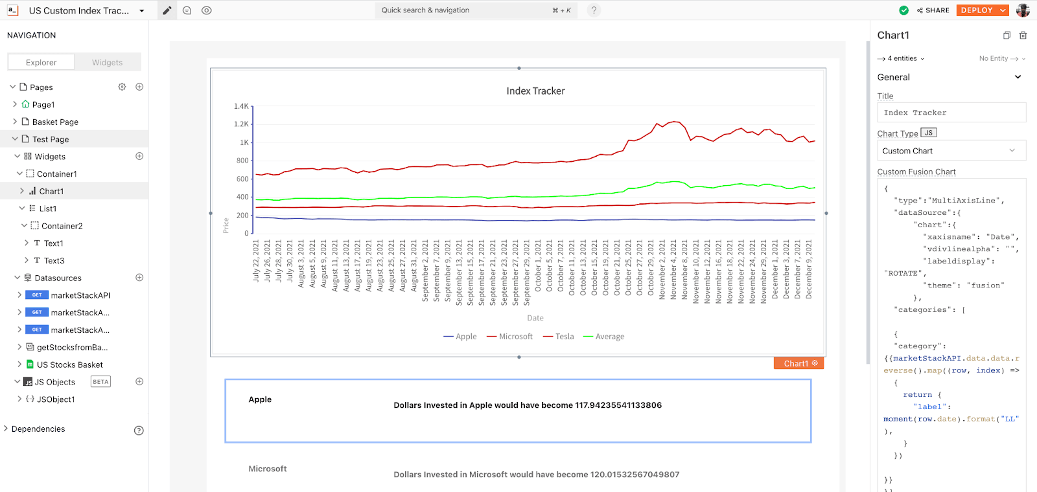Switch to the Widgets tab
Viewport: 1037px width, 492px height.
(107, 62)
